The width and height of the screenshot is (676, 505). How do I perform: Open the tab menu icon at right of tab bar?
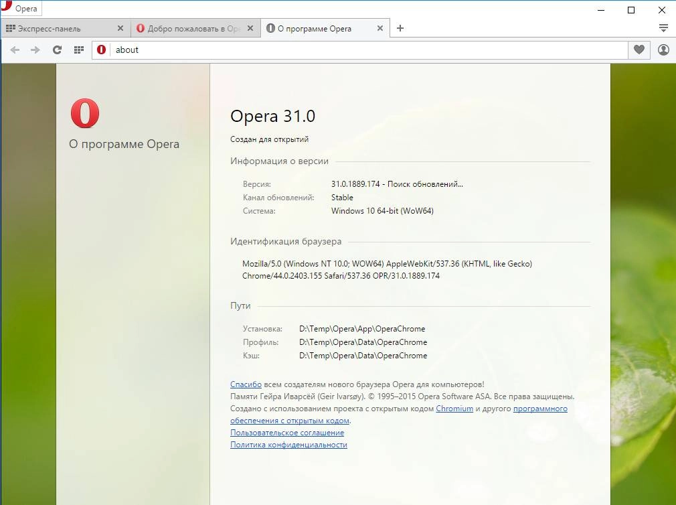(663, 28)
